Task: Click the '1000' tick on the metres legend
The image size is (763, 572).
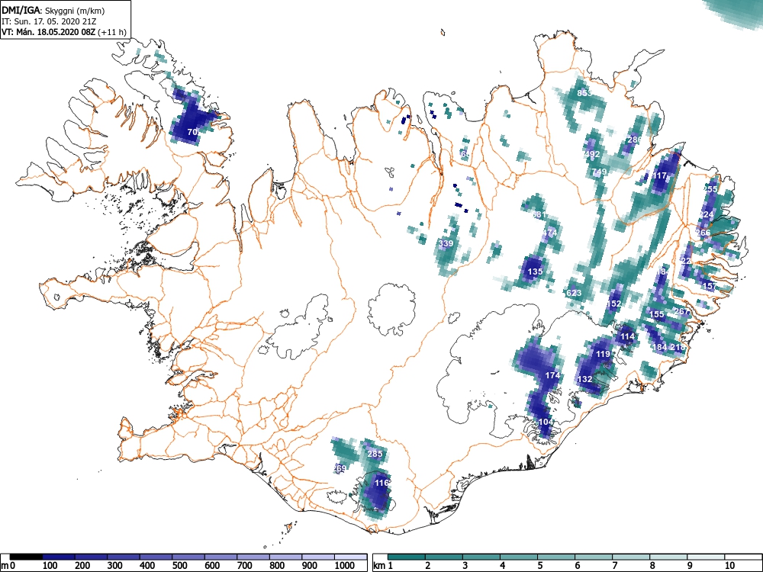Action: (x=345, y=566)
